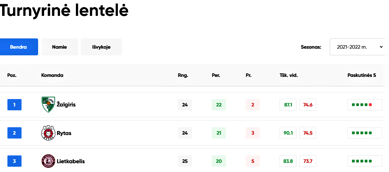
Task: Click Žalgiris red last-game loss indicator
Action: tap(370, 105)
